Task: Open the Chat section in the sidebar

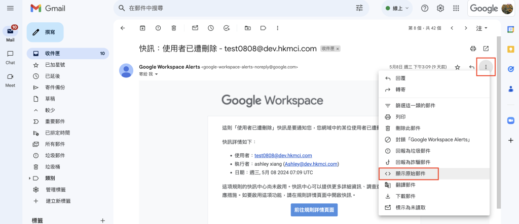Action: 10,57
